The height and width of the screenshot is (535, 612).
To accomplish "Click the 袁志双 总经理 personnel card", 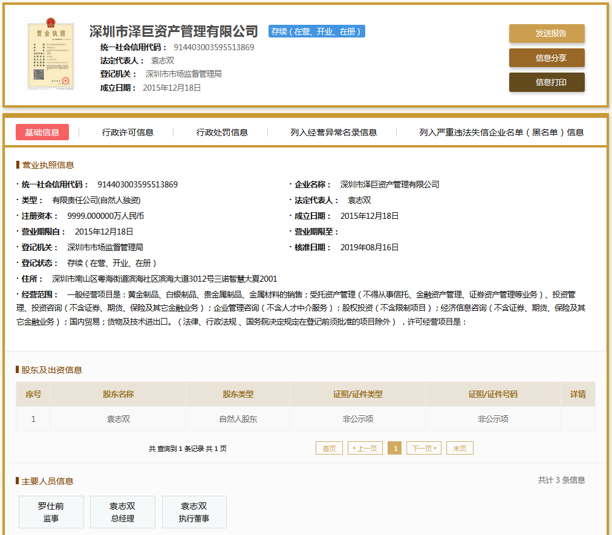I will (x=123, y=512).
